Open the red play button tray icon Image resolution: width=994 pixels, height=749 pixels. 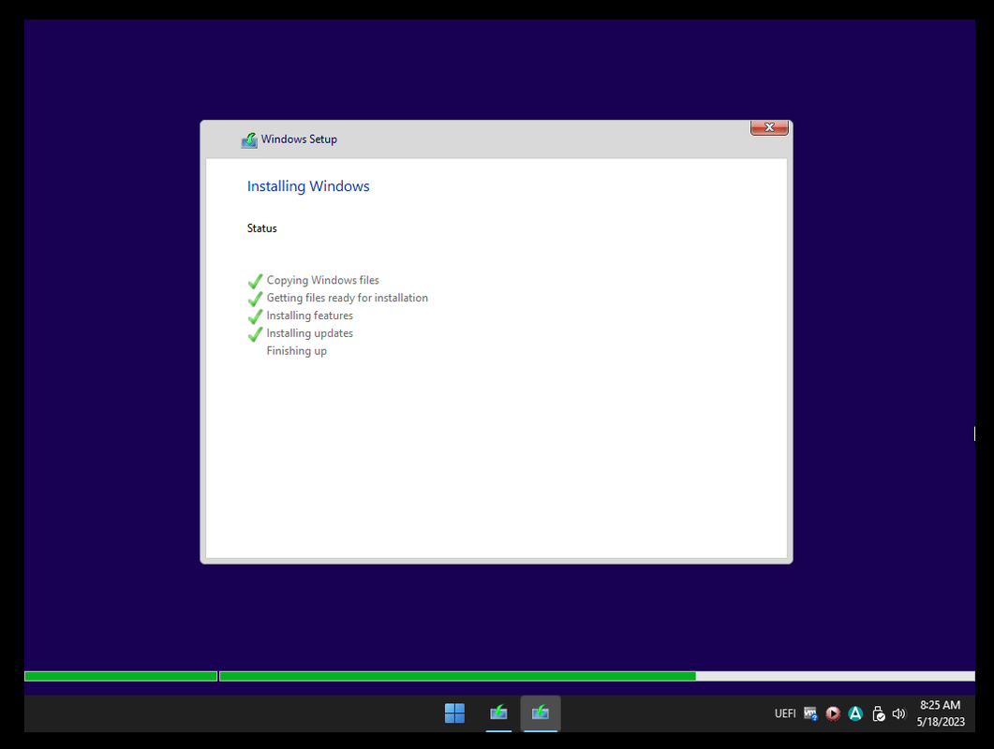click(x=833, y=714)
